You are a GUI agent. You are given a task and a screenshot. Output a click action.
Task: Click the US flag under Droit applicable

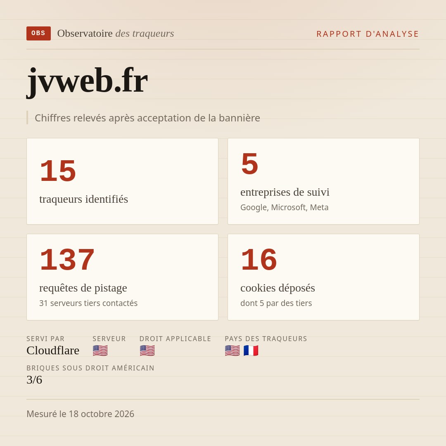pyautogui.click(x=147, y=351)
